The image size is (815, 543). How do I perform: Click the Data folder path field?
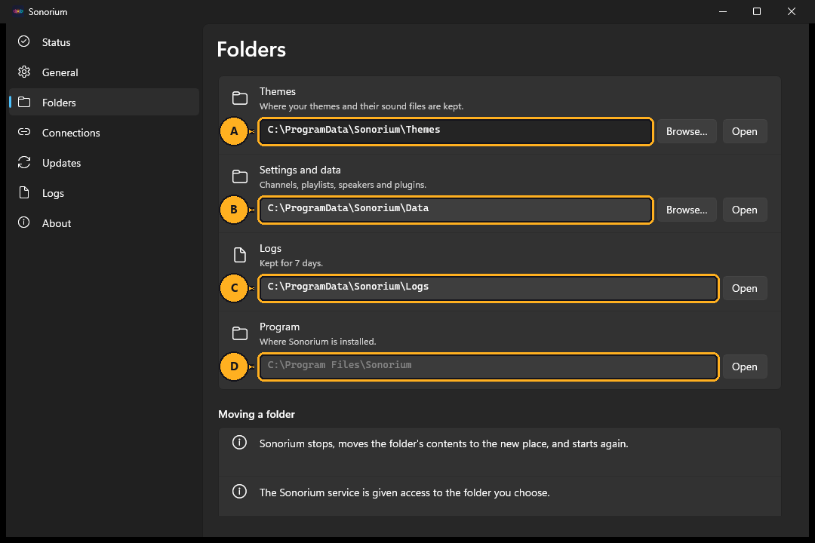coord(455,210)
